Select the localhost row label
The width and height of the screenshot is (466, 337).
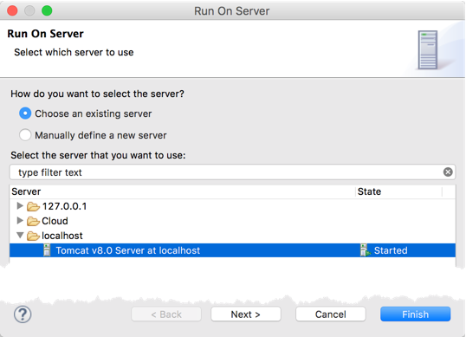pos(62,236)
